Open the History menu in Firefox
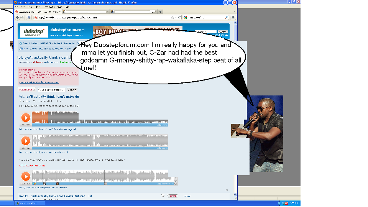 pos(38,7)
